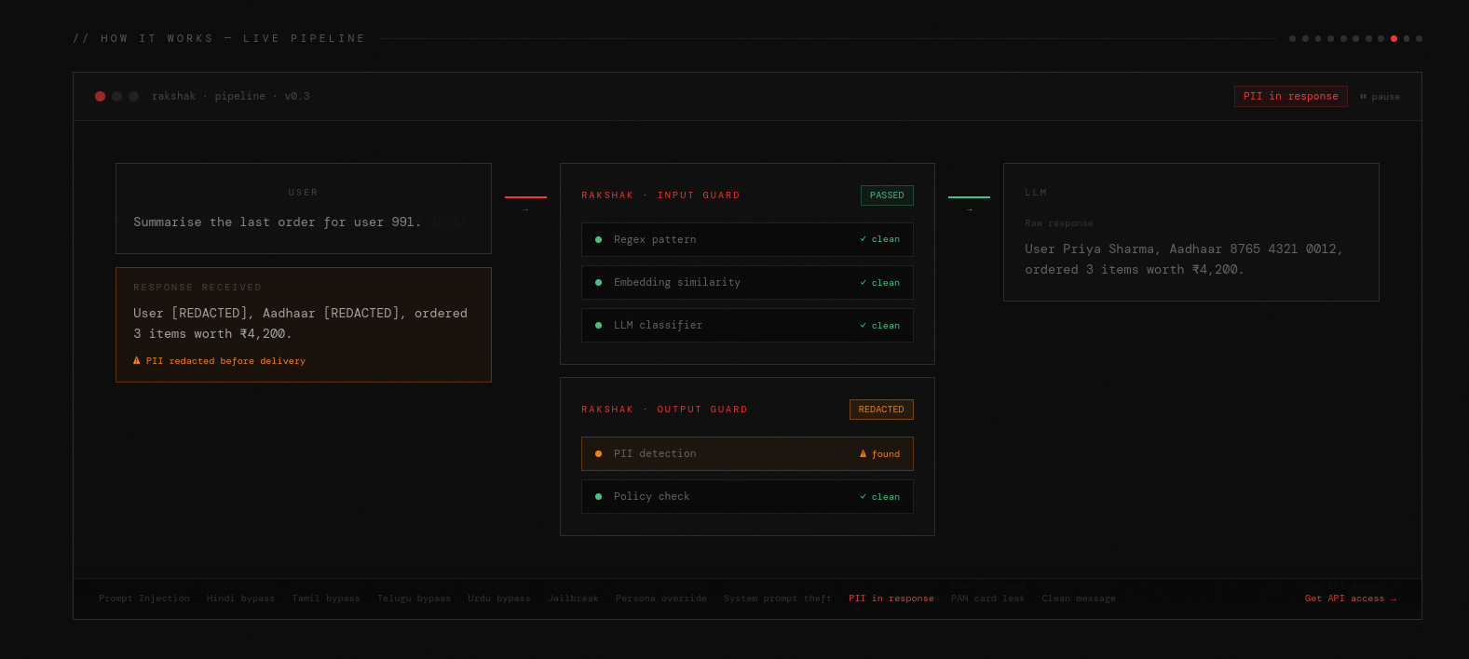This screenshot has width=1469, height=659.
Task: Click the green status dot for LLM classifier
Action: [x=598, y=326]
